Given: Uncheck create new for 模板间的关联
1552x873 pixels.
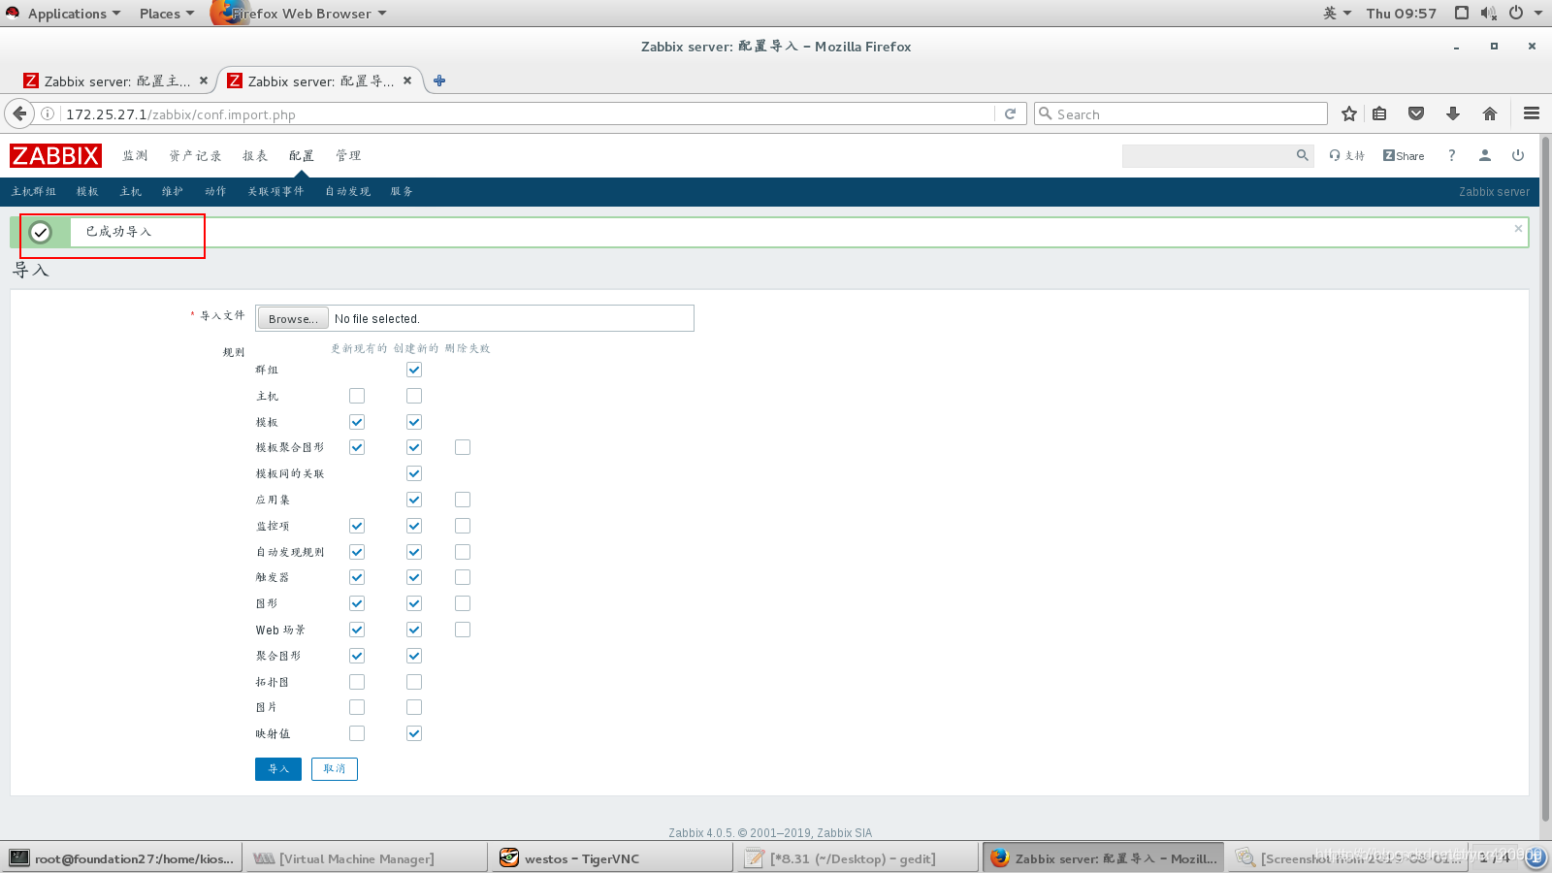Looking at the screenshot, I should [414, 473].
